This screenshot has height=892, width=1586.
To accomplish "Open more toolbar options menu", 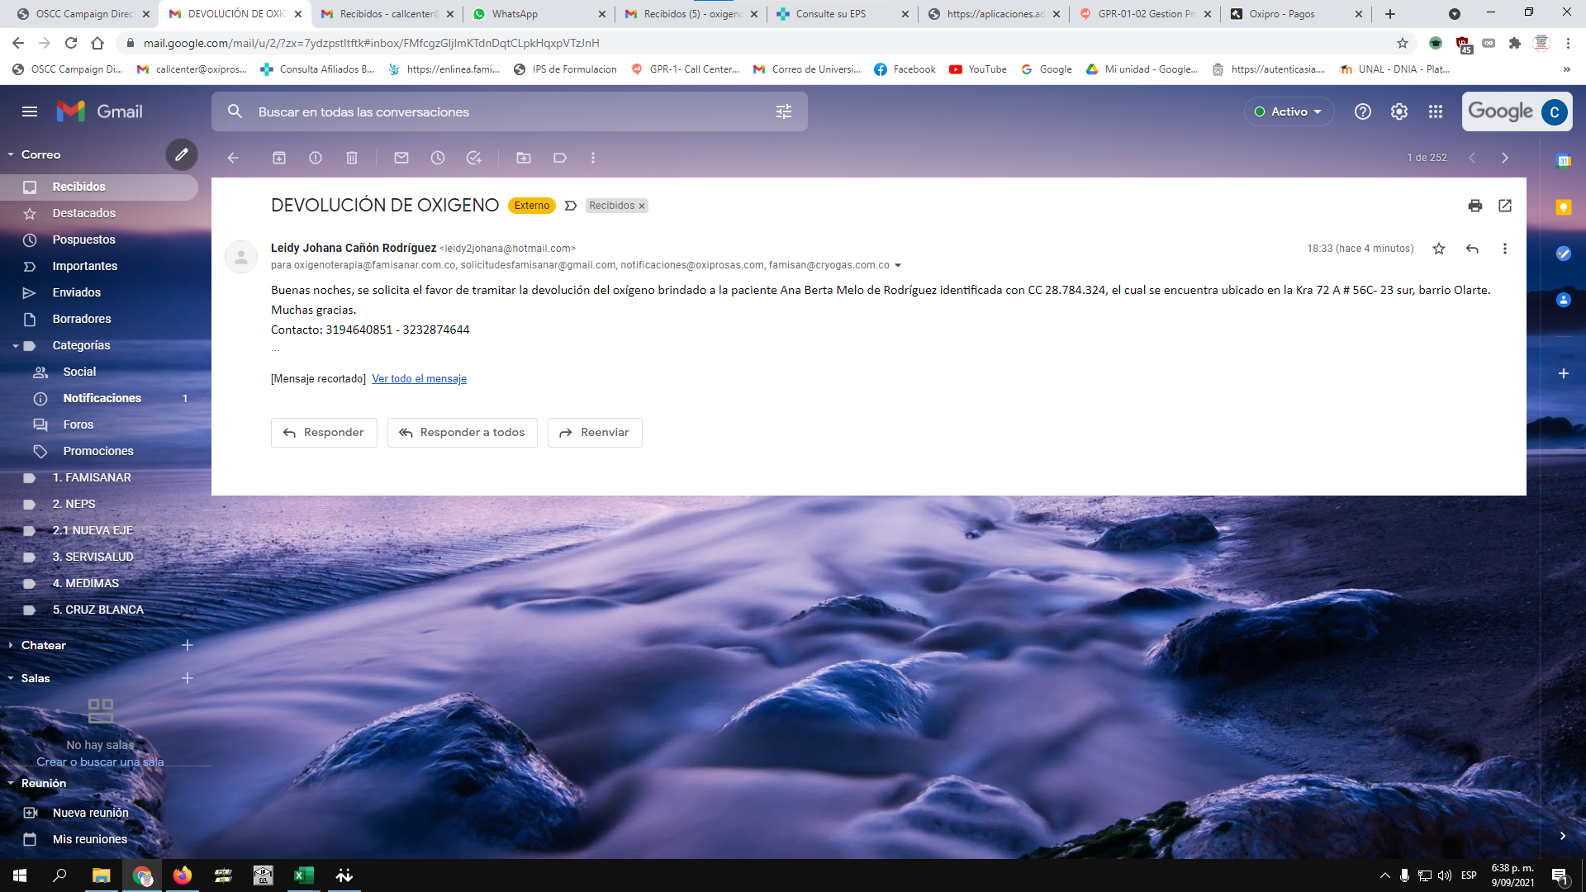I will tap(593, 158).
